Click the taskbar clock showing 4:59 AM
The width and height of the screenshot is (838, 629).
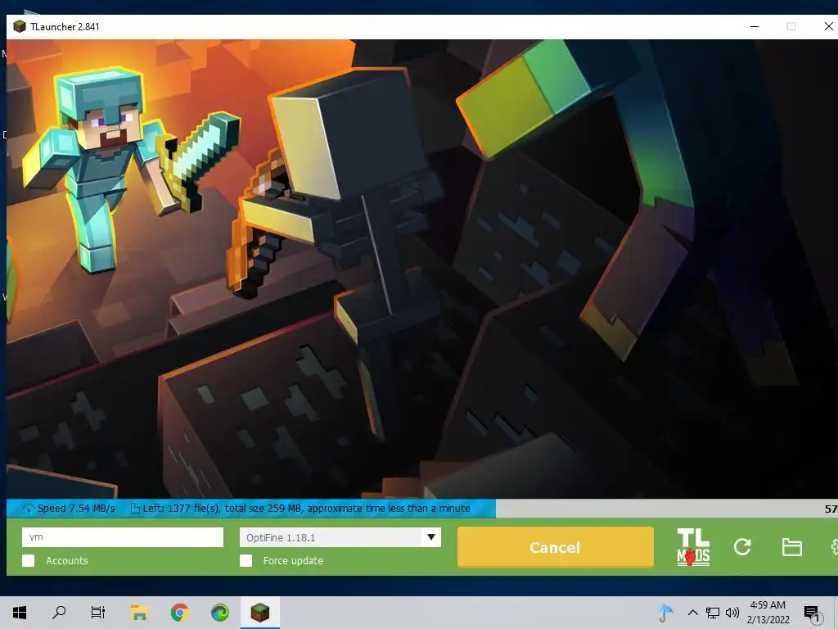(x=768, y=613)
